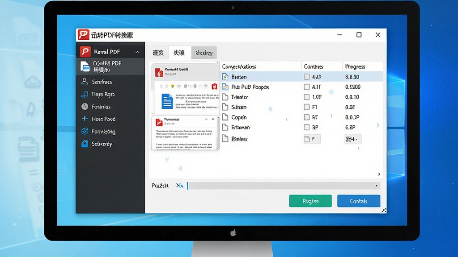Click the Copdn file name

pyautogui.click(x=239, y=117)
